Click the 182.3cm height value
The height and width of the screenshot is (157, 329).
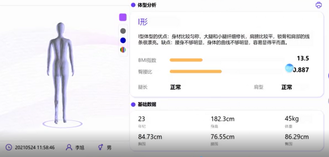point(222,119)
